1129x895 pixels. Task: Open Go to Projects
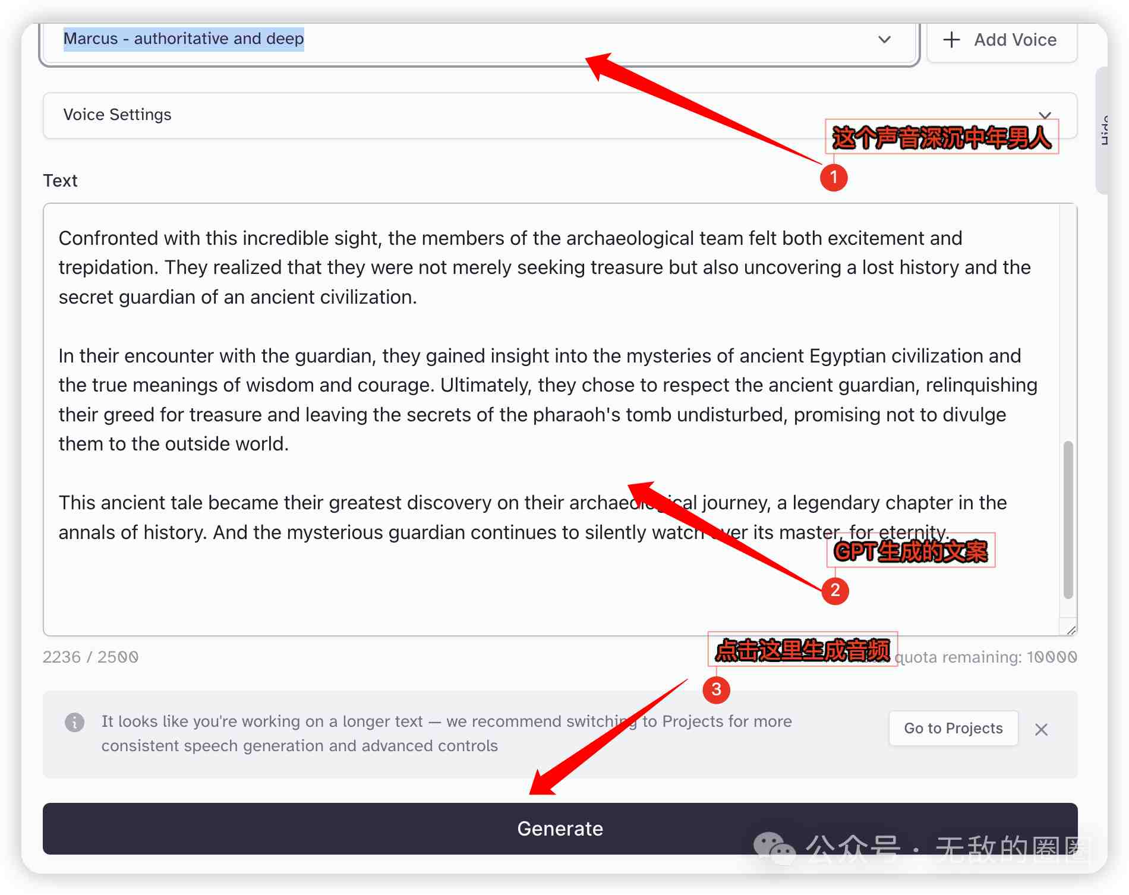(x=953, y=728)
